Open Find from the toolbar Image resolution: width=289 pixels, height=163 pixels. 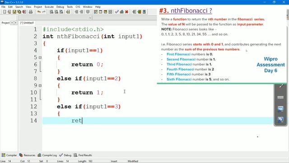point(51,12)
